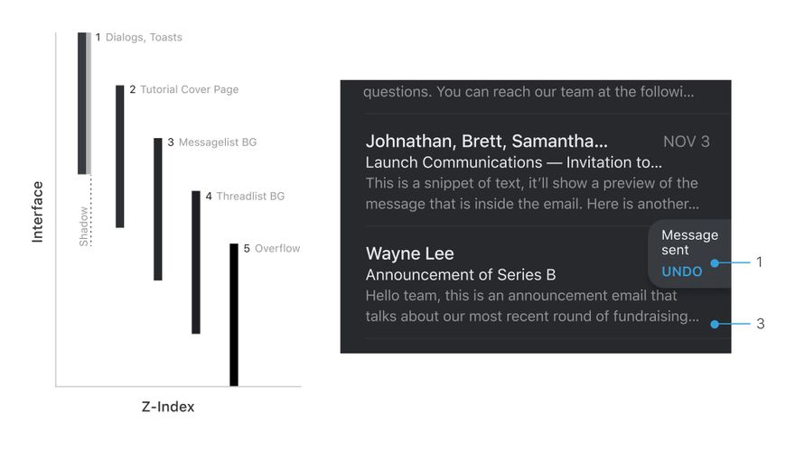The width and height of the screenshot is (795, 450).
Task: Click blue callout dot labeled 3
Action: 715,324
